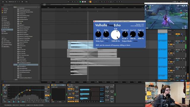Select RX 7 De-hum plug-in
The height and width of the screenshot is (107, 190).
tap(22, 53)
